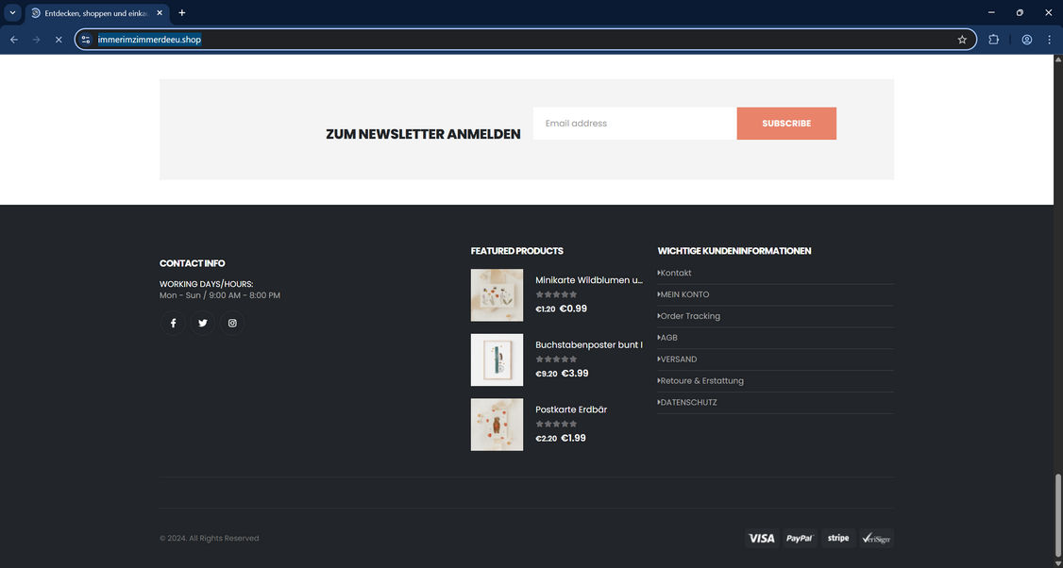This screenshot has width=1063, height=568.
Task: Click the WICHTIGE KUNDENINFORMATIONEN heading
Action: tap(734, 251)
